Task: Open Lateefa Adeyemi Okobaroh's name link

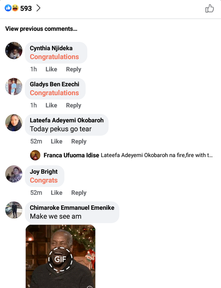Action: [67, 120]
